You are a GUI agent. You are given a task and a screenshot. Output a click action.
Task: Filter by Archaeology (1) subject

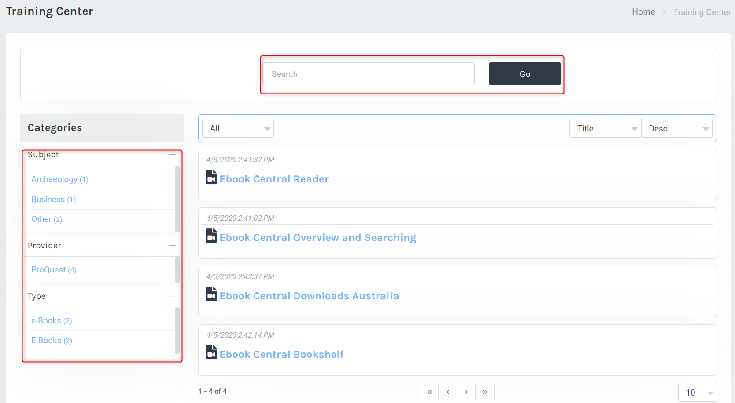(60, 179)
